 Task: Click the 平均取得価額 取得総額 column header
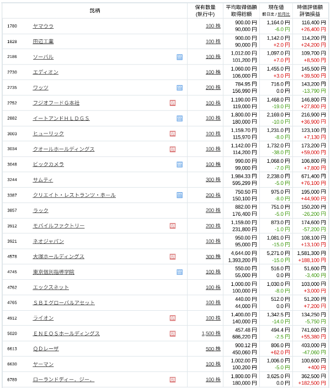pyautogui.click(x=242, y=10)
